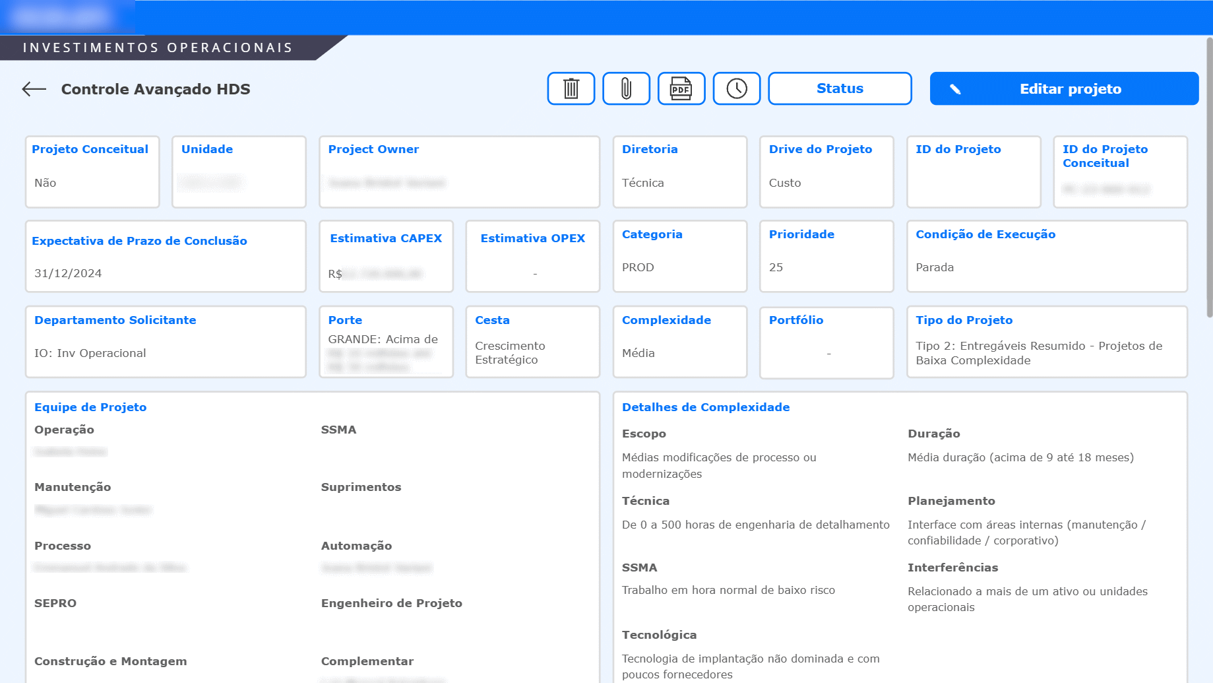Viewport: 1213px width, 683px height.
Task: Select the Expectativa de Prazo de Conclusão label
Action: (x=140, y=241)
